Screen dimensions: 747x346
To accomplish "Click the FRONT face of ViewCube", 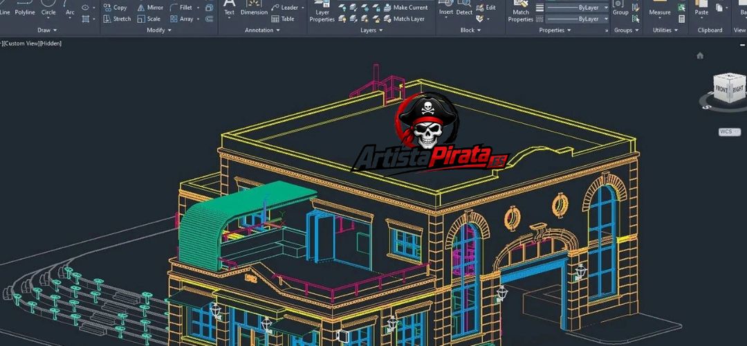I will click(x=721, y=89).
